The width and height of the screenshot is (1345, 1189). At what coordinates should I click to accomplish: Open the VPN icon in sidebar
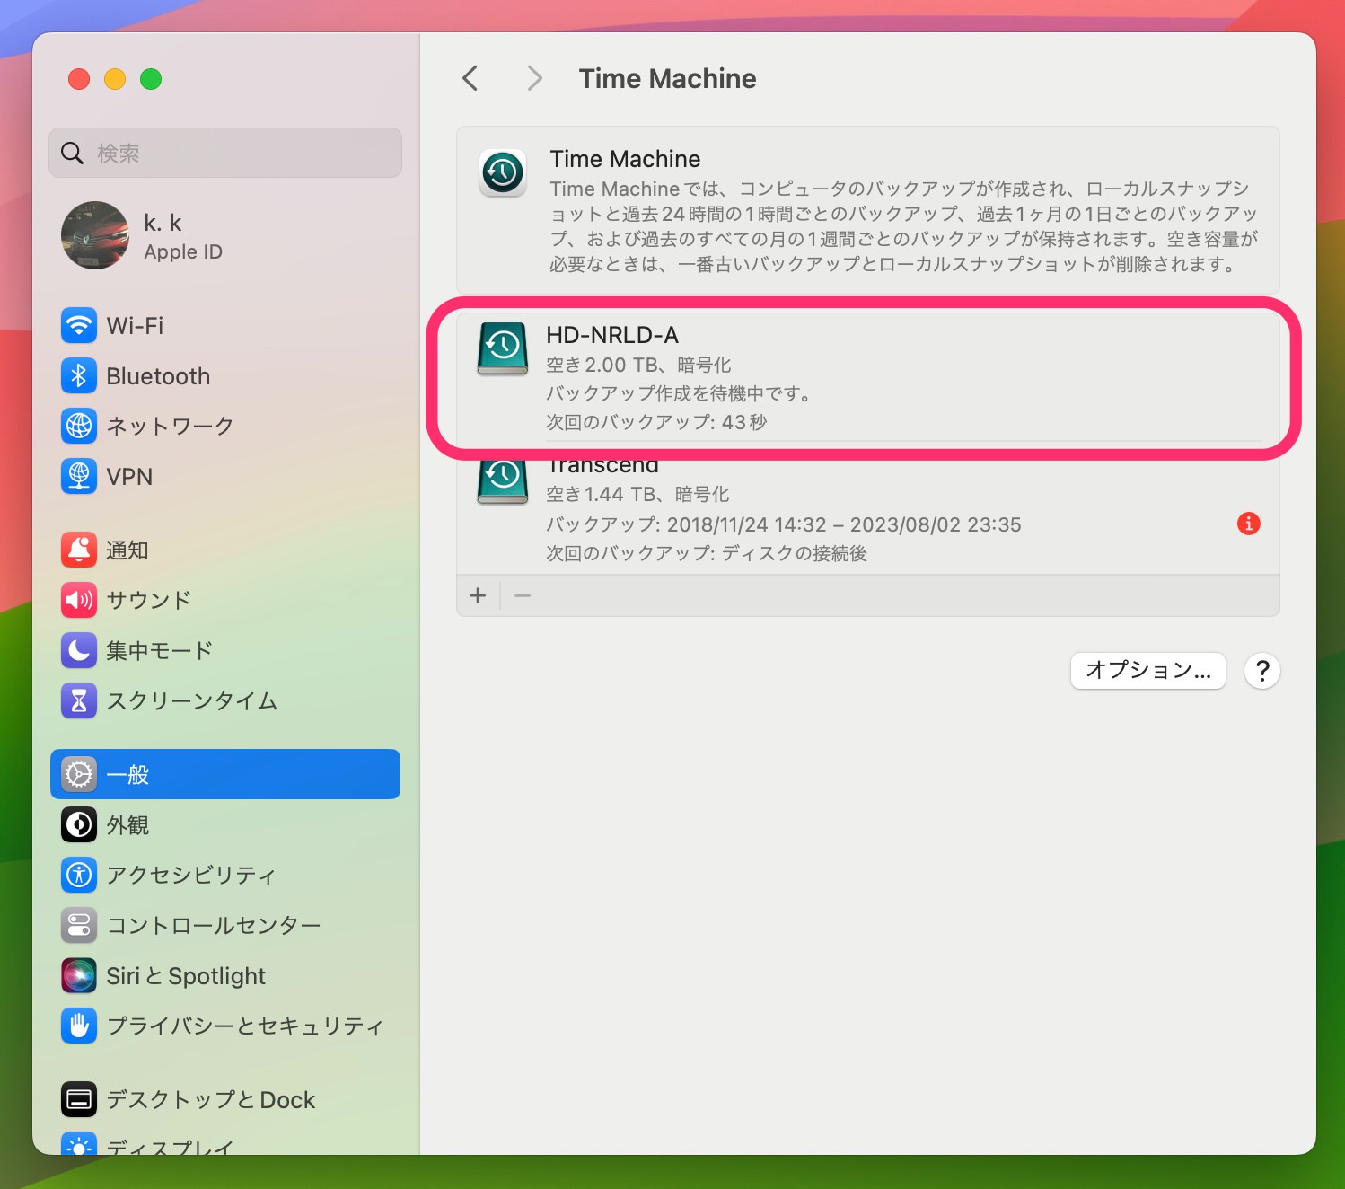click(x=79, y=476)
